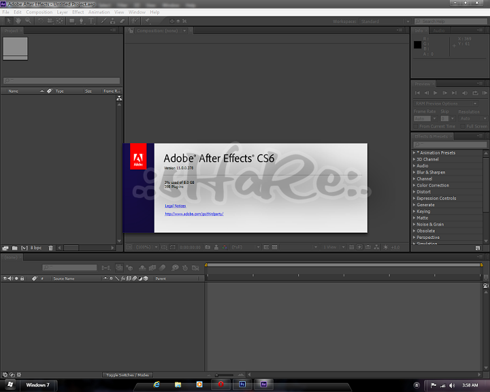Toggle Frame Blending enable in timeline
This screenshot has width=490, height=392.
tap(152, 267)
